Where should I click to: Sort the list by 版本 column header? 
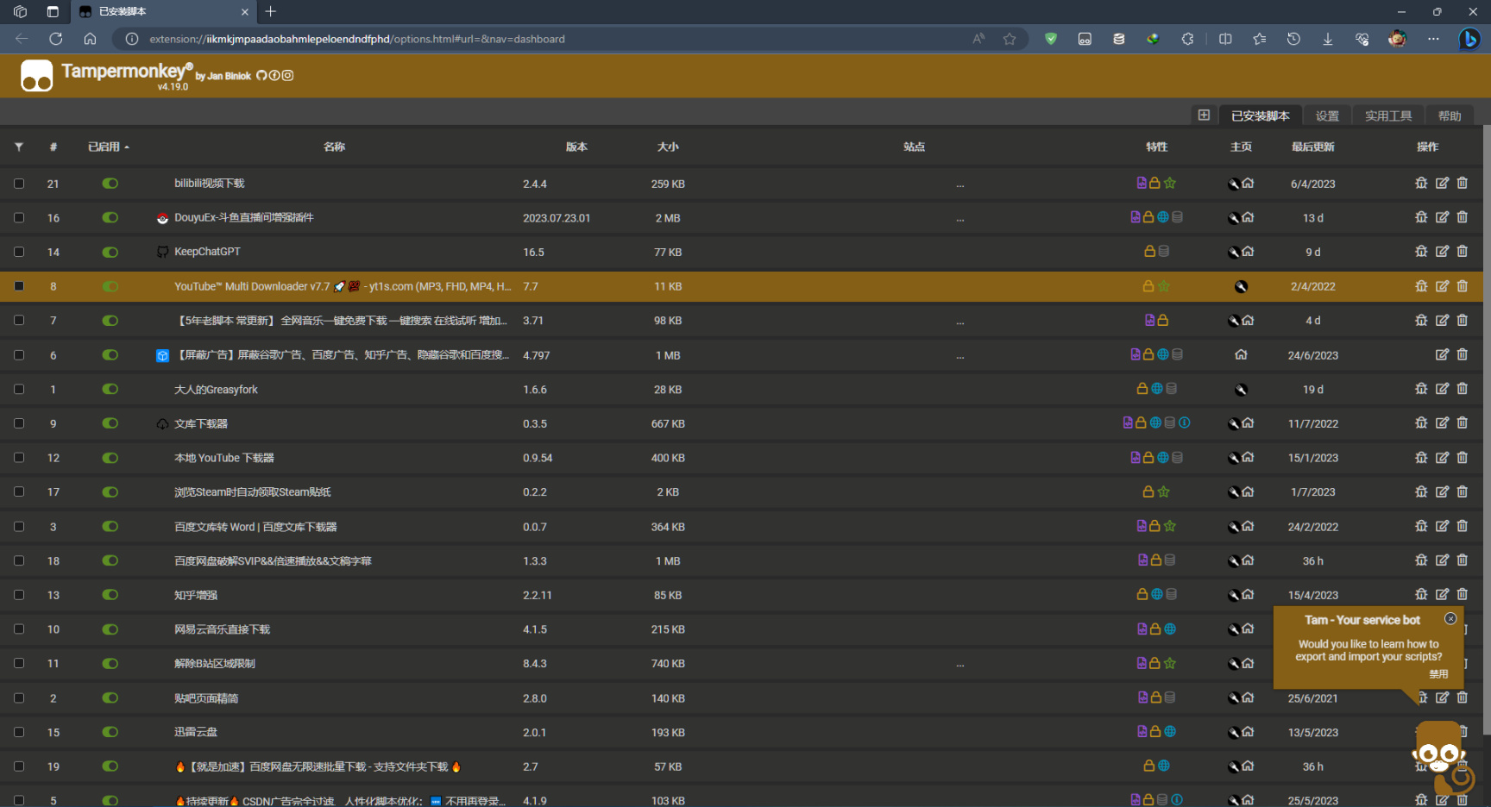pyautogui.click(x=576, y=147)
